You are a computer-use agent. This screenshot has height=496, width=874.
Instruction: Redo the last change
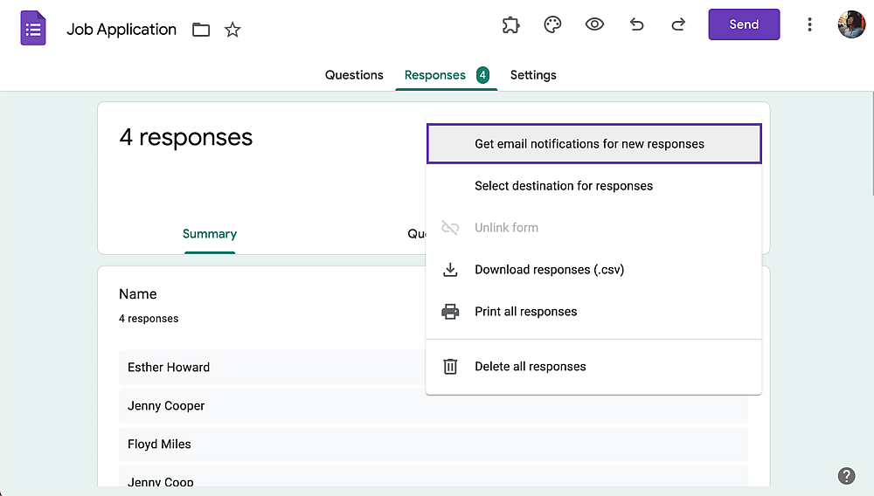click(678, 24)
